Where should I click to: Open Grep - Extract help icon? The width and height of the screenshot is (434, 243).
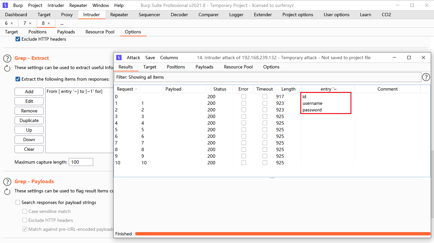point(7,59)
